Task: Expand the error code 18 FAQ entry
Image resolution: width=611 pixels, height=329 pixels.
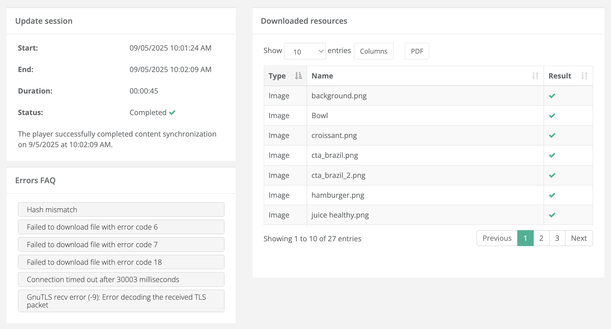Action: (121, 262)
